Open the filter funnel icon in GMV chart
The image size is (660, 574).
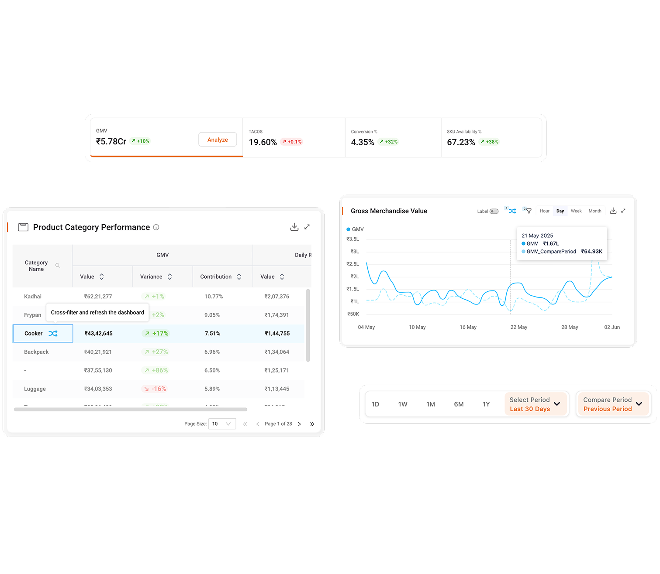529,211
